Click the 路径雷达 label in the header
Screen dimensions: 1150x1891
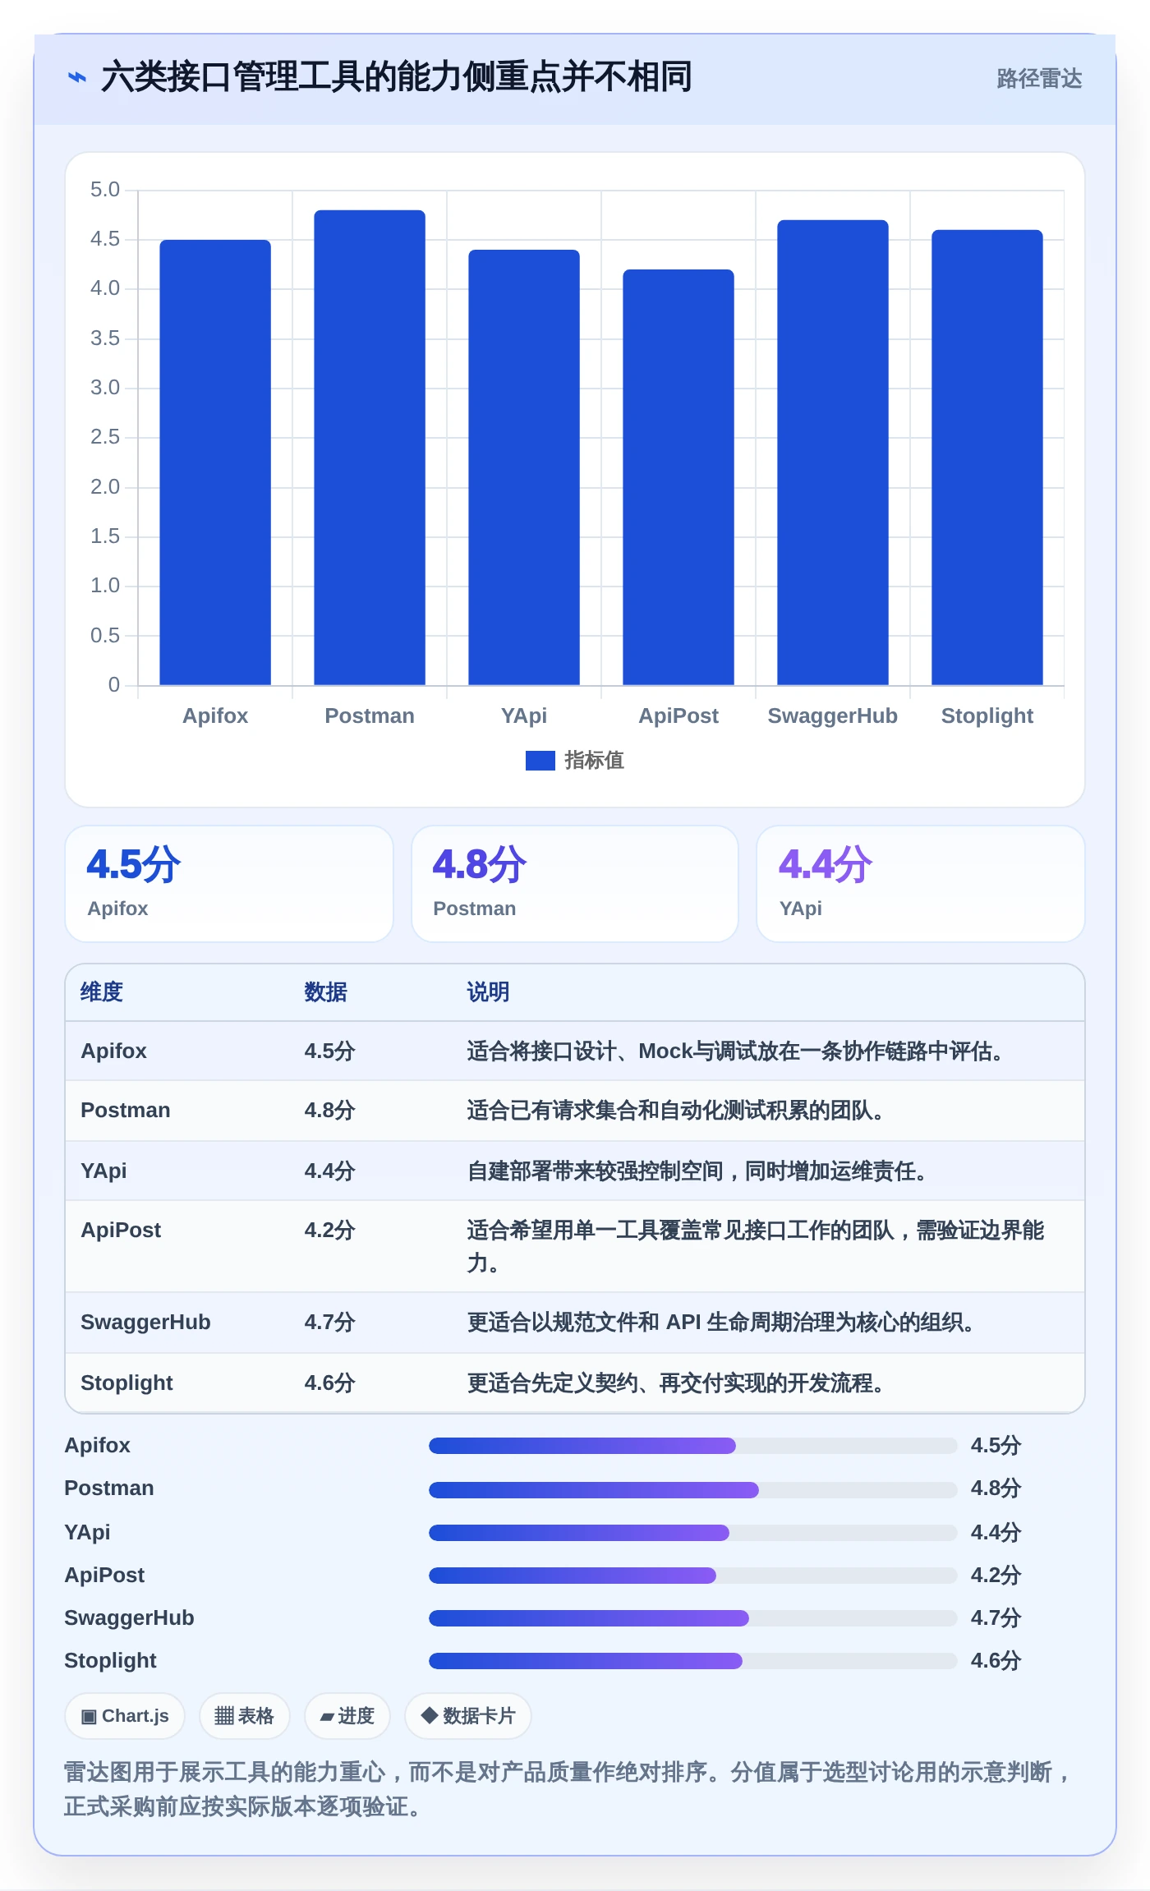point(1039,79)
